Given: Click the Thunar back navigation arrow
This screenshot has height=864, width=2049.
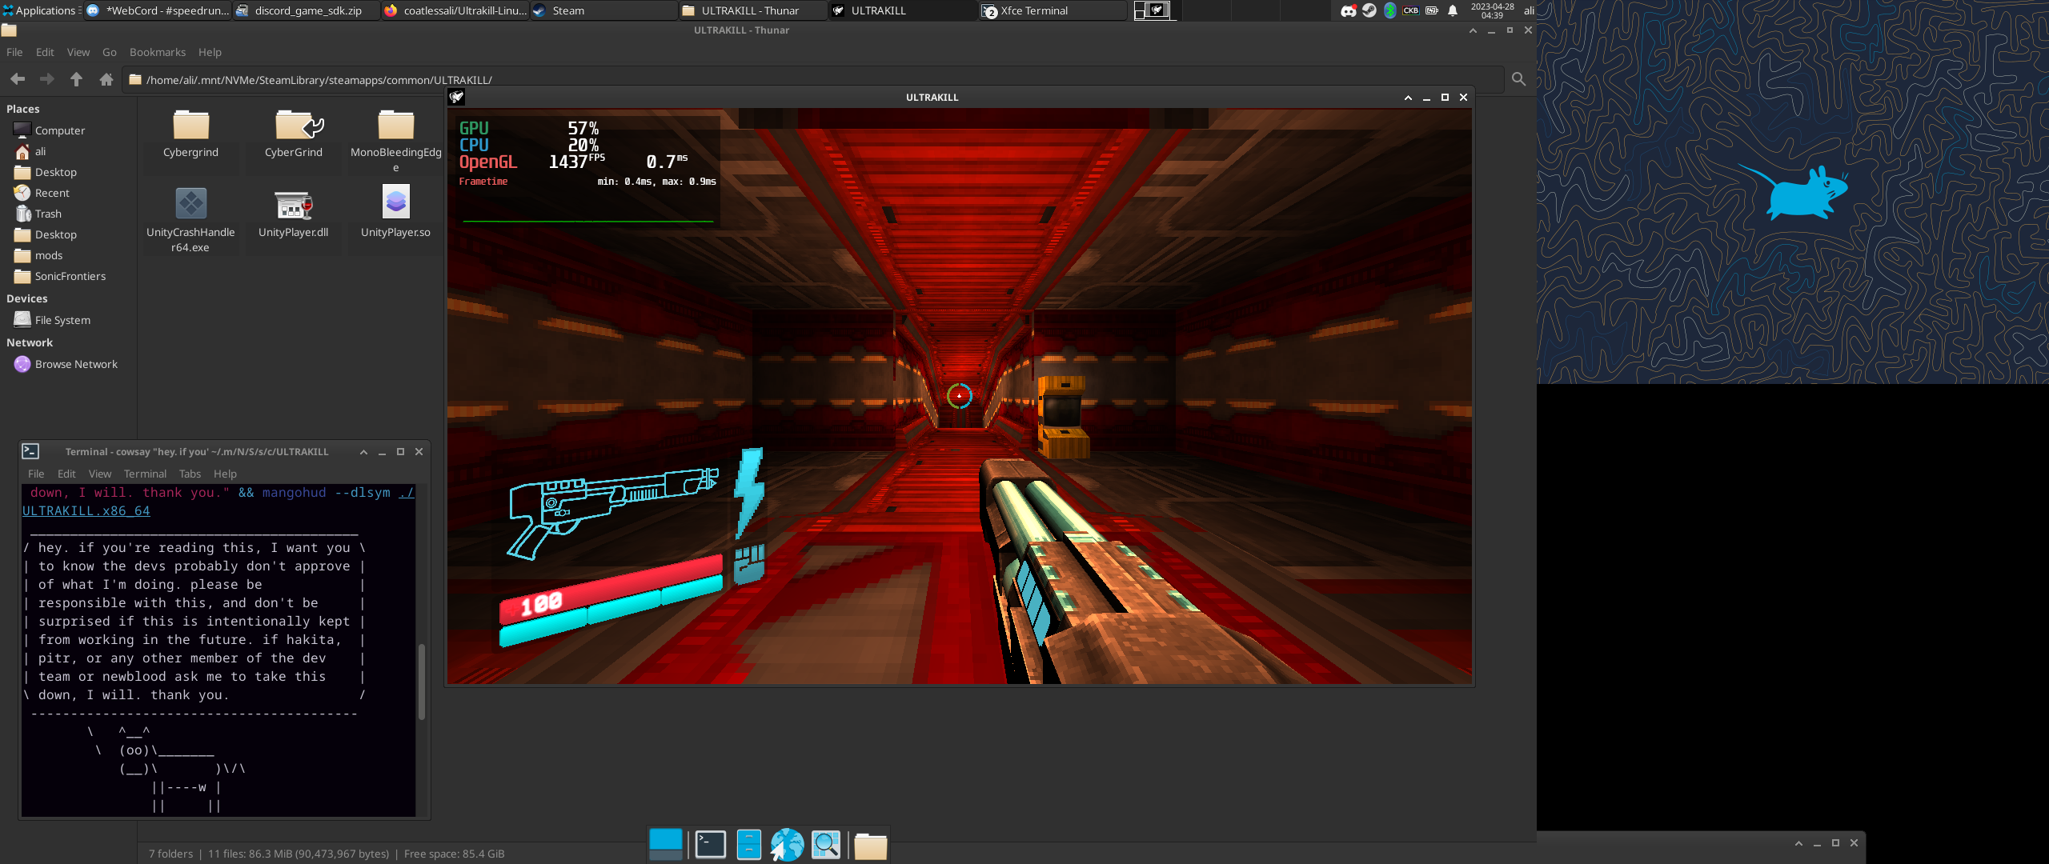Looking at the screenshot, I should 18,79.
